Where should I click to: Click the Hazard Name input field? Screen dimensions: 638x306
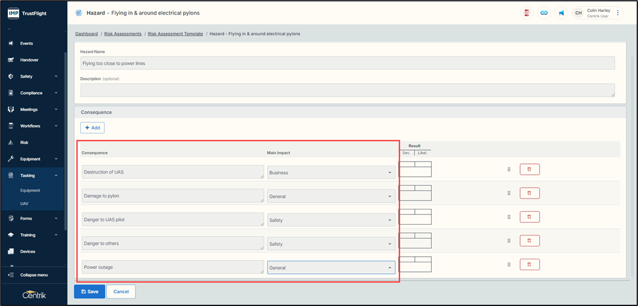(347, 63)
